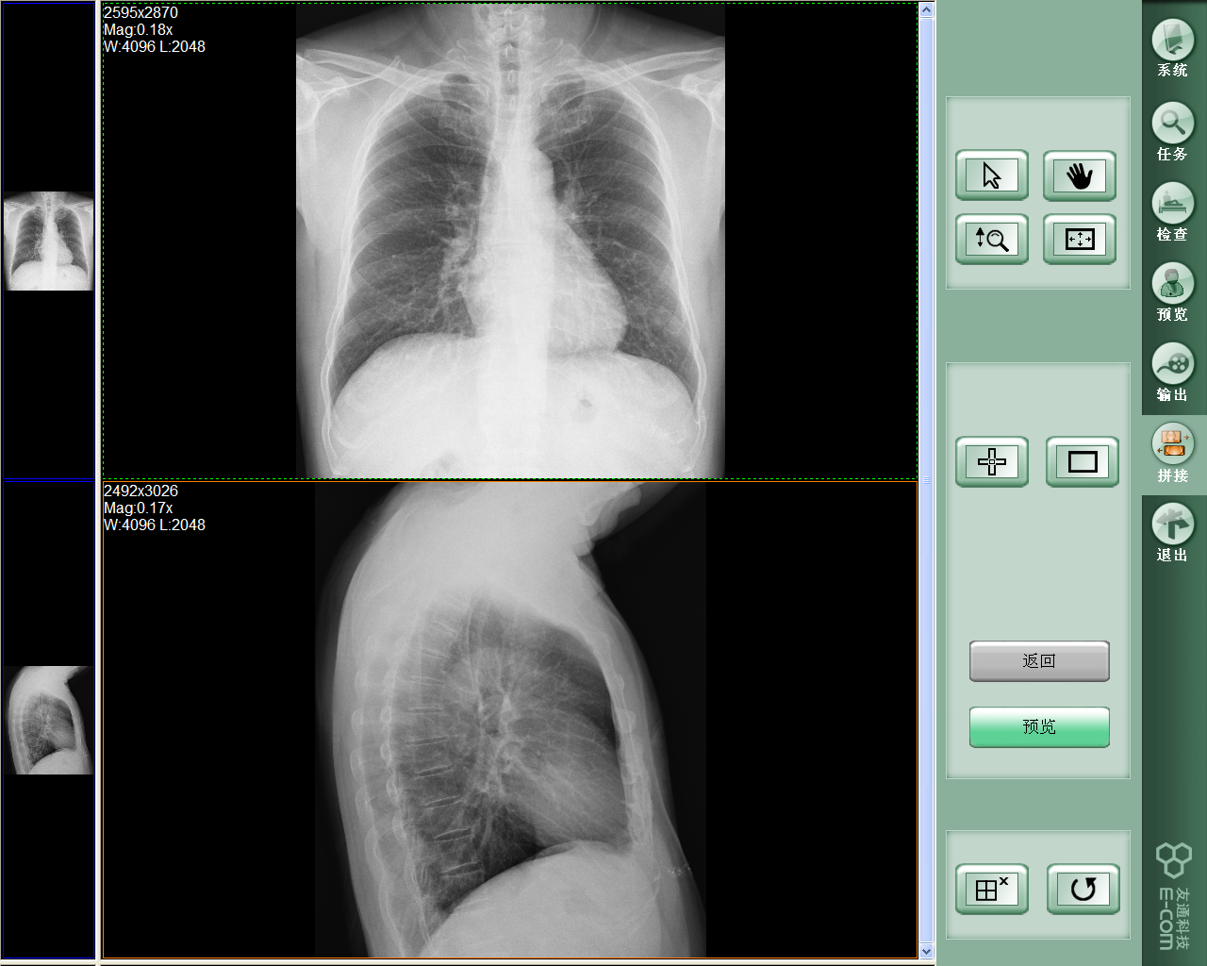Viewport: 1207px width, 966px height.
Task: Select the rectangle region tool
Action: tap(1083, 461)
